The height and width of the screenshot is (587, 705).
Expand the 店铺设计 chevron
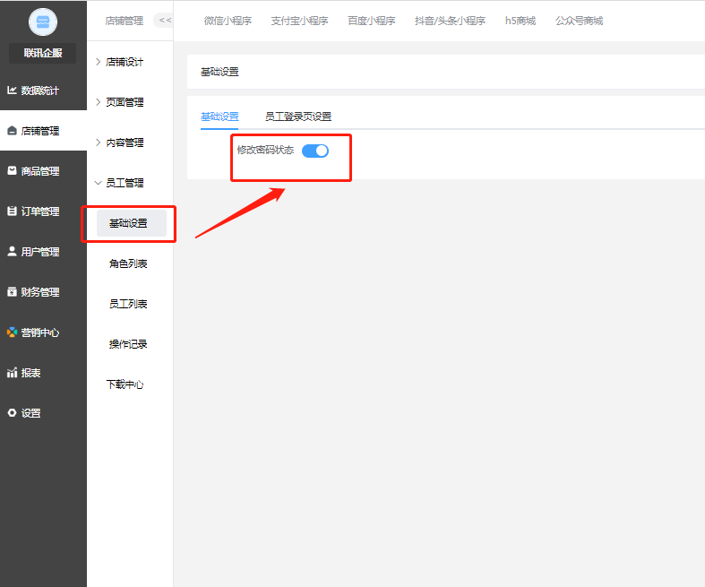[98, 62]
